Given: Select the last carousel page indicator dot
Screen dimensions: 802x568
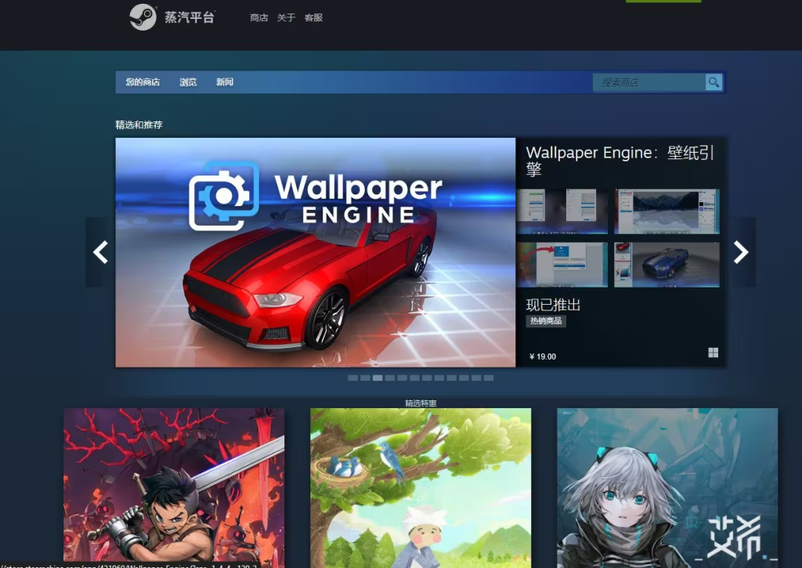Looking at the screenshot, I should pyautogui.click(x=489, y=378).
